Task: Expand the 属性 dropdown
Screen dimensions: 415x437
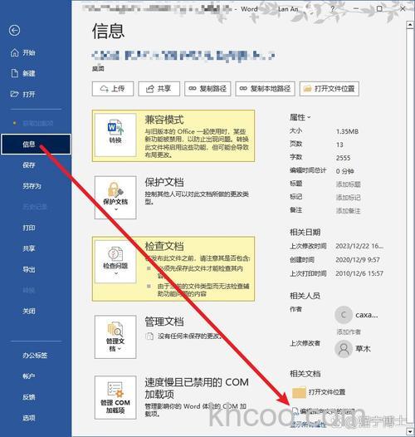Action: (x=300, y=117)
